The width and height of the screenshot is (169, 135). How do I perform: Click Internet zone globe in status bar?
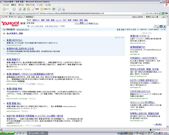point(151,129)
